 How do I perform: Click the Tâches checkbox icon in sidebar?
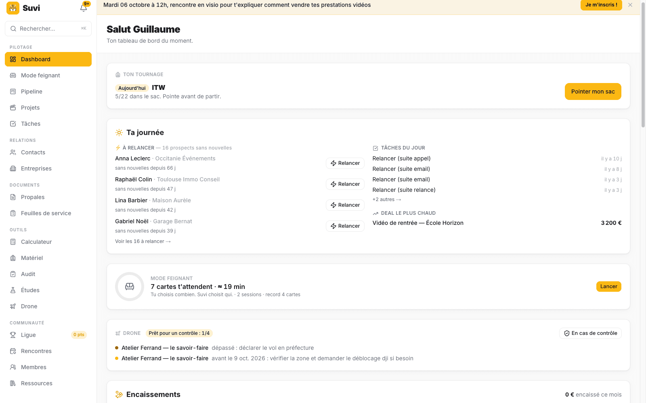13,124
